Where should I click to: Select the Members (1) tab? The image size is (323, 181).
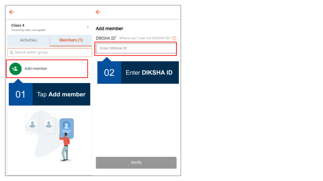click(x=71, y=40)
